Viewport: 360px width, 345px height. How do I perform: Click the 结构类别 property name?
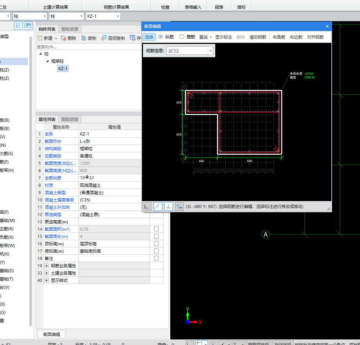[x=53, y=149]
